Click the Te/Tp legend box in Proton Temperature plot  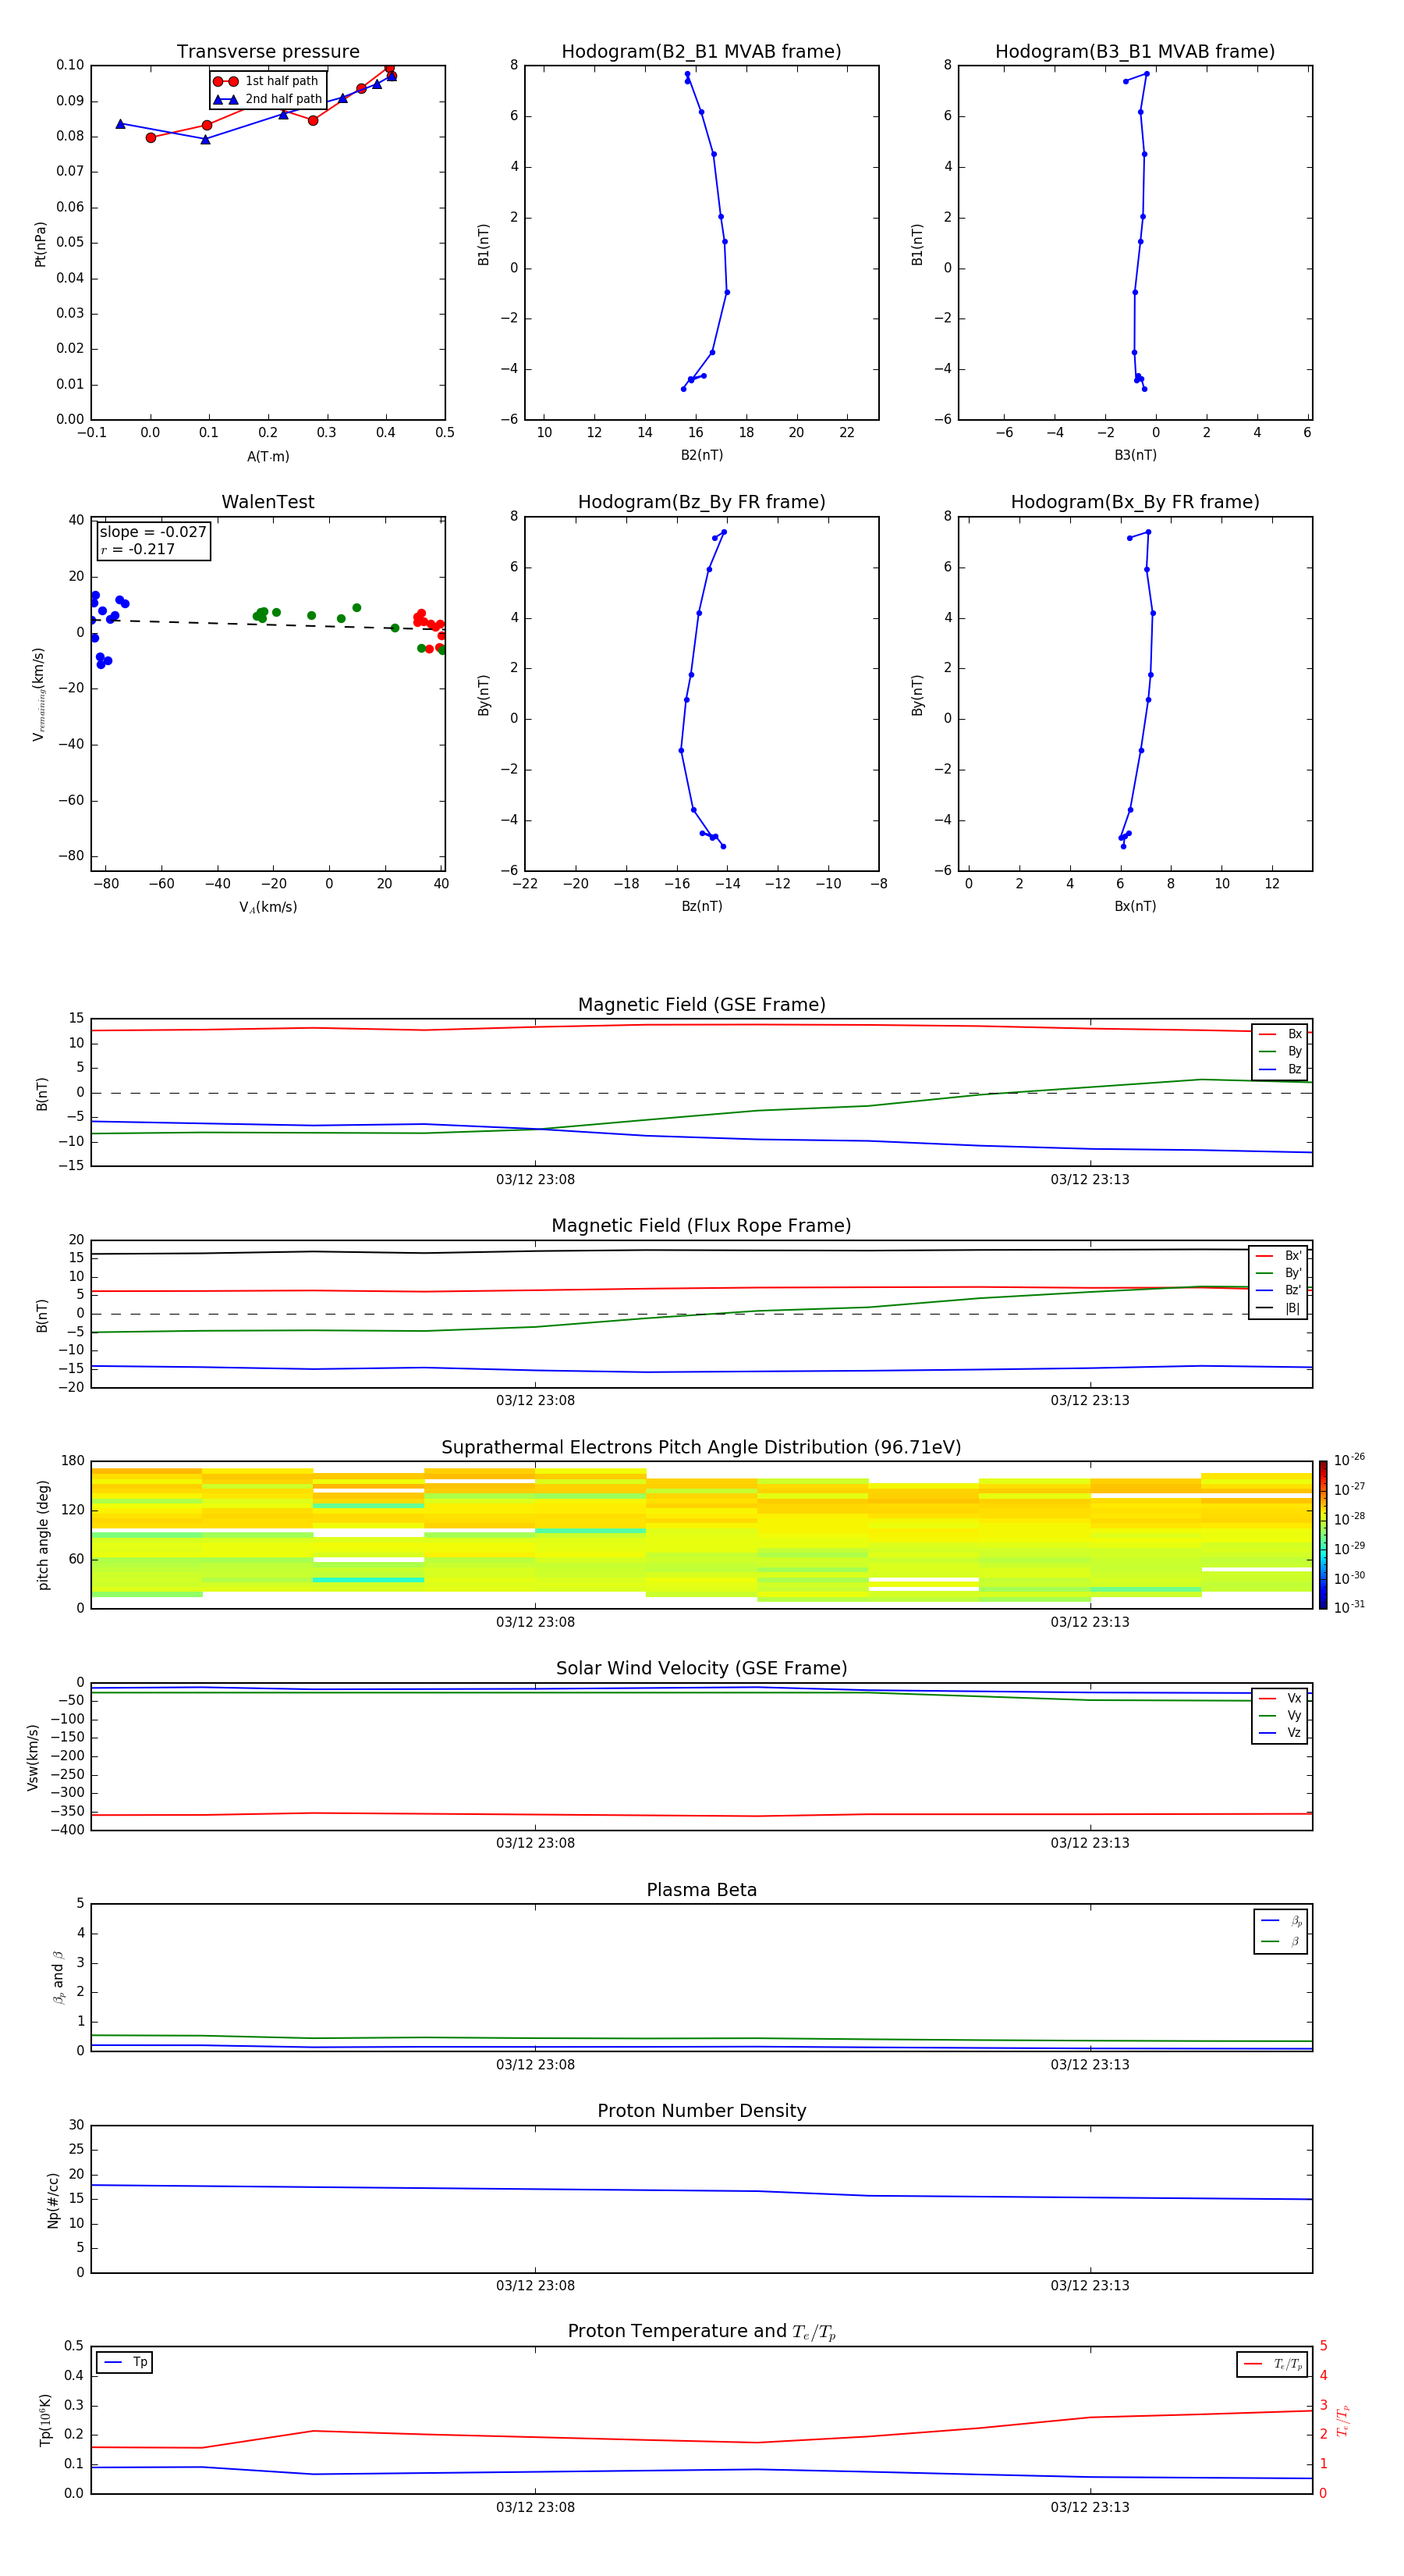pos(1272,2364)
